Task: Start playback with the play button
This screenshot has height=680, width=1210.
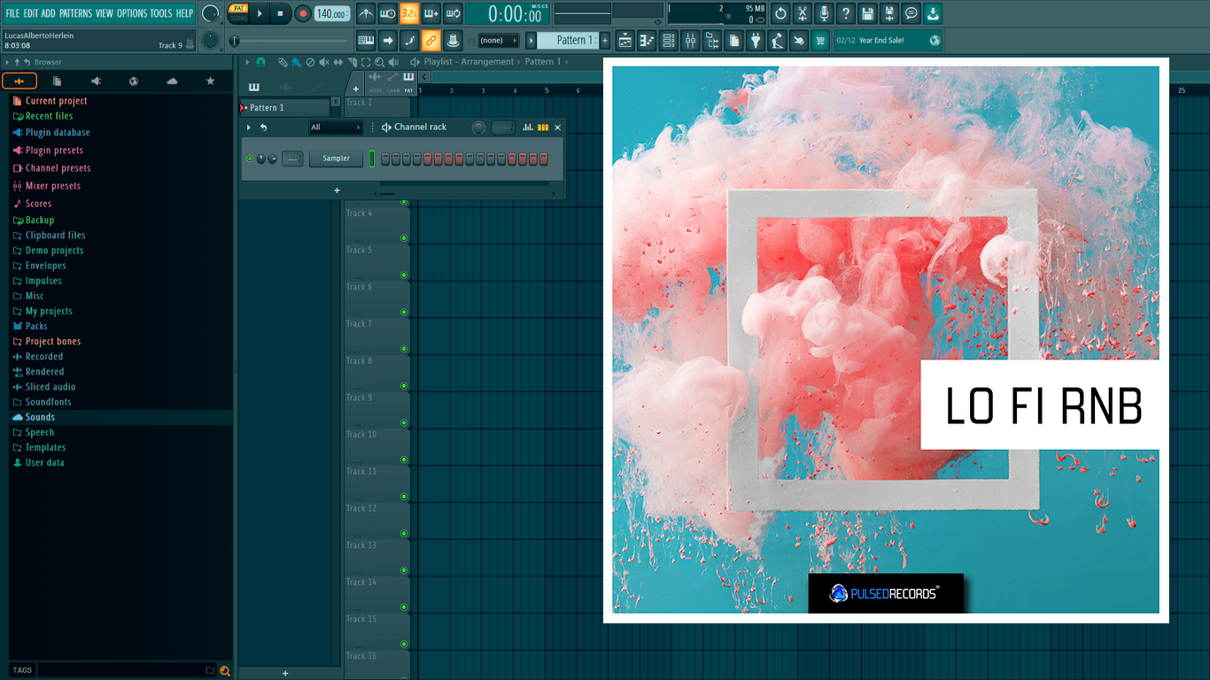Action: coord(260,13)
